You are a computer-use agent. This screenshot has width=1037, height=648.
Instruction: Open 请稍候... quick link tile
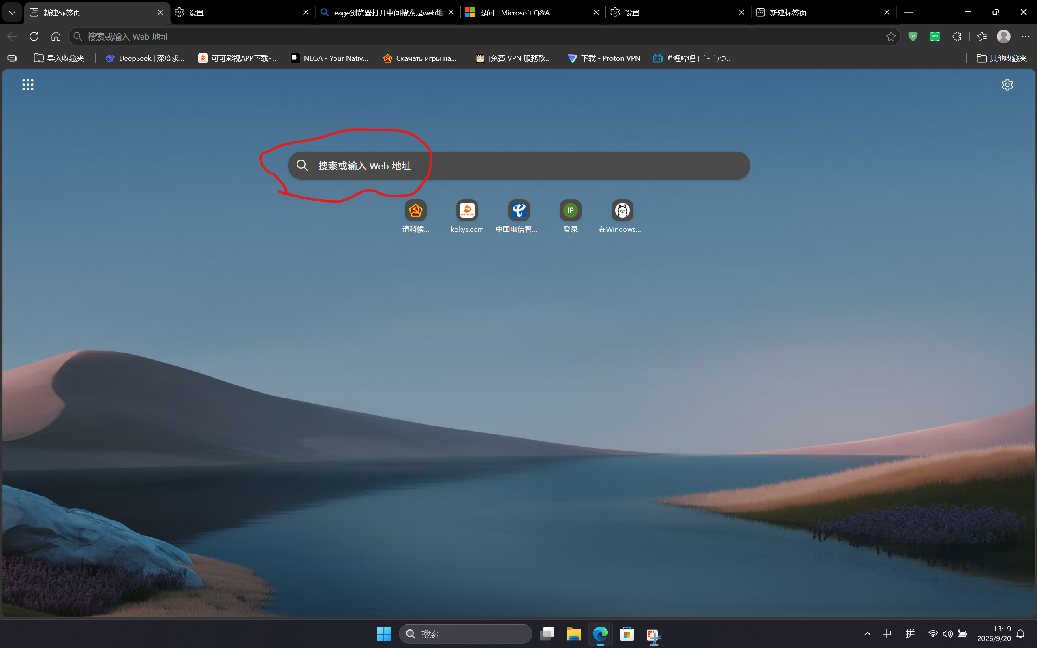coord(415,217)
